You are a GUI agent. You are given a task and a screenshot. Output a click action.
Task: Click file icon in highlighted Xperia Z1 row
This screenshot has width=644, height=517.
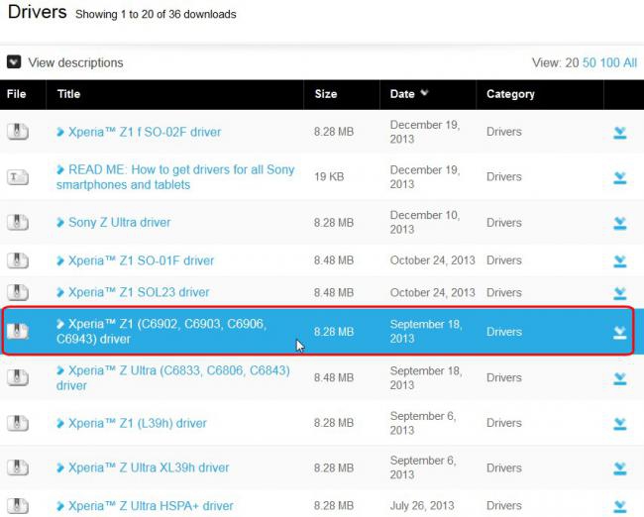[18, 331]
